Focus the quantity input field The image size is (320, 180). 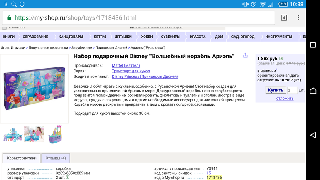[292, 90]
